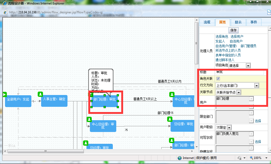Image resolution: width=271 pixels, height=164 pixels.
Task: Click the green user icon on the 人事主管 node
Action: tap(40, 94)
